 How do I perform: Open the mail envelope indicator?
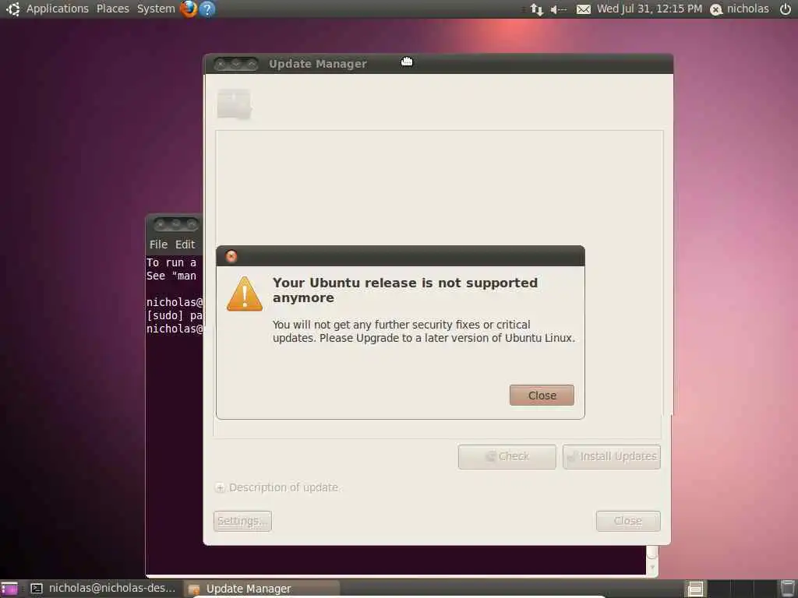[583, 9]
